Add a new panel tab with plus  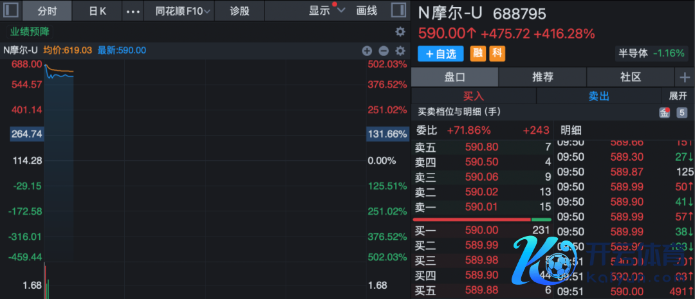coord(684,77)
